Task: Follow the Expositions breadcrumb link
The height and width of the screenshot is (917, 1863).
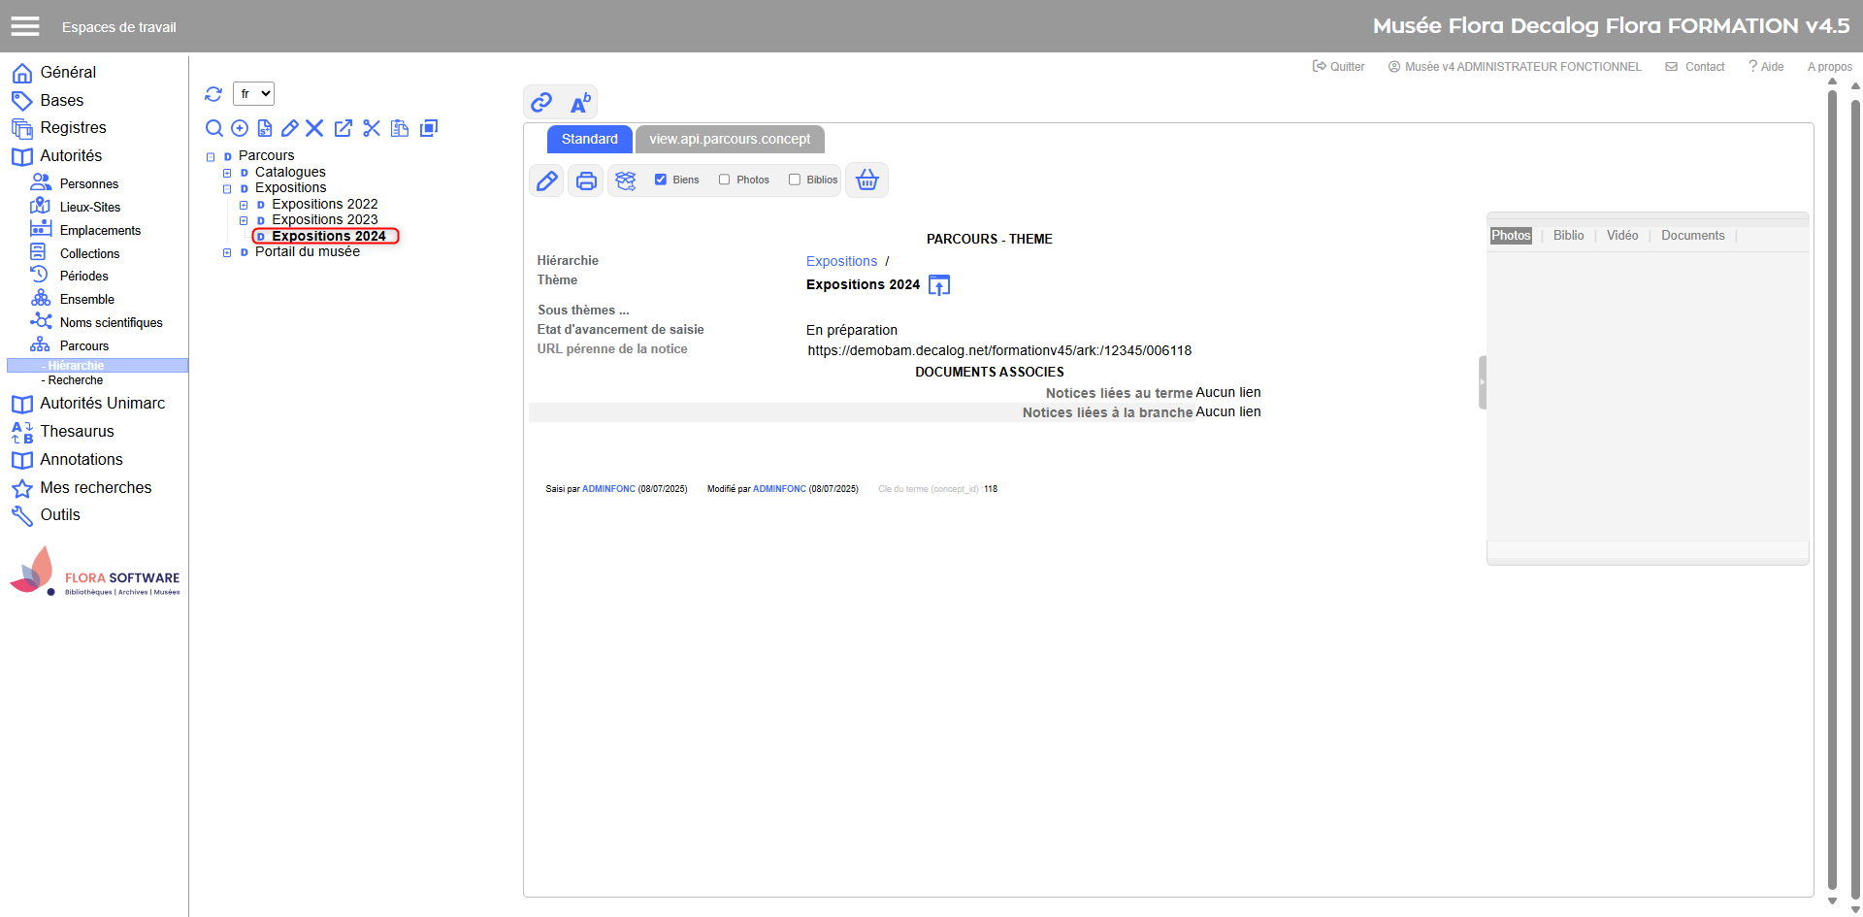Action: click(x=841, y=261)
